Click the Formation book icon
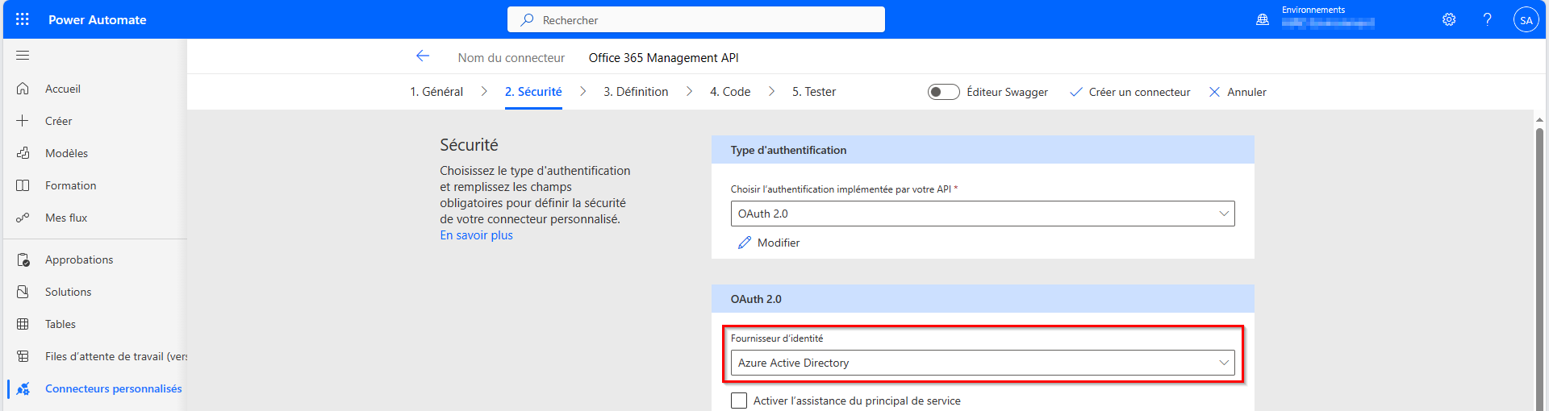Viewport: 1549px width, 411px height. (x=23, y=185)
